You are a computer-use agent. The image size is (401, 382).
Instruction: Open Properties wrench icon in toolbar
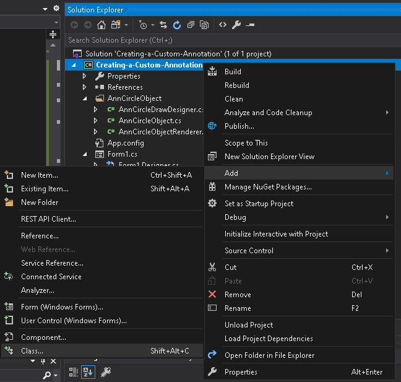(236, 25)
